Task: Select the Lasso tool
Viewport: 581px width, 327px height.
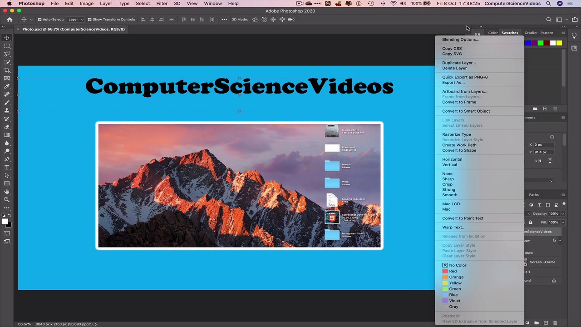Action: pos(7,54)
